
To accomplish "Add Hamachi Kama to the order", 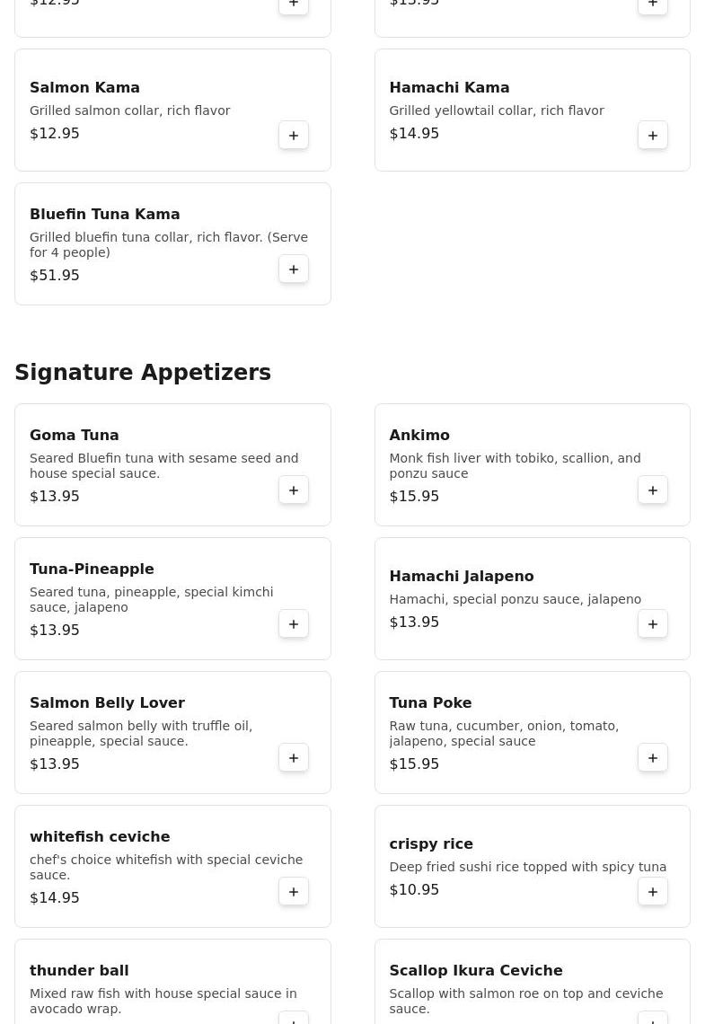I will point(653,136).
